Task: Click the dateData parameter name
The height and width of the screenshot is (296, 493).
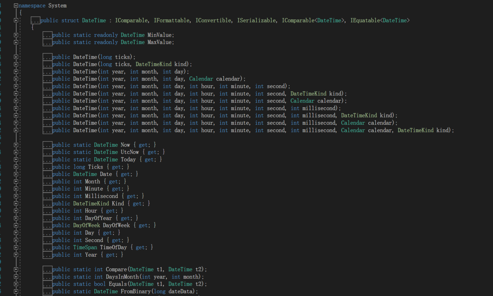Action: click(180, 292)
